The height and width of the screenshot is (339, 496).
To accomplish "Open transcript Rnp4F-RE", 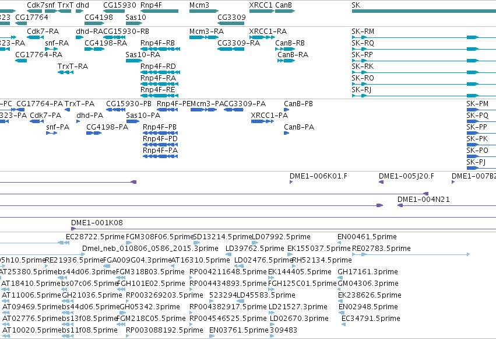I will [158, 90].
